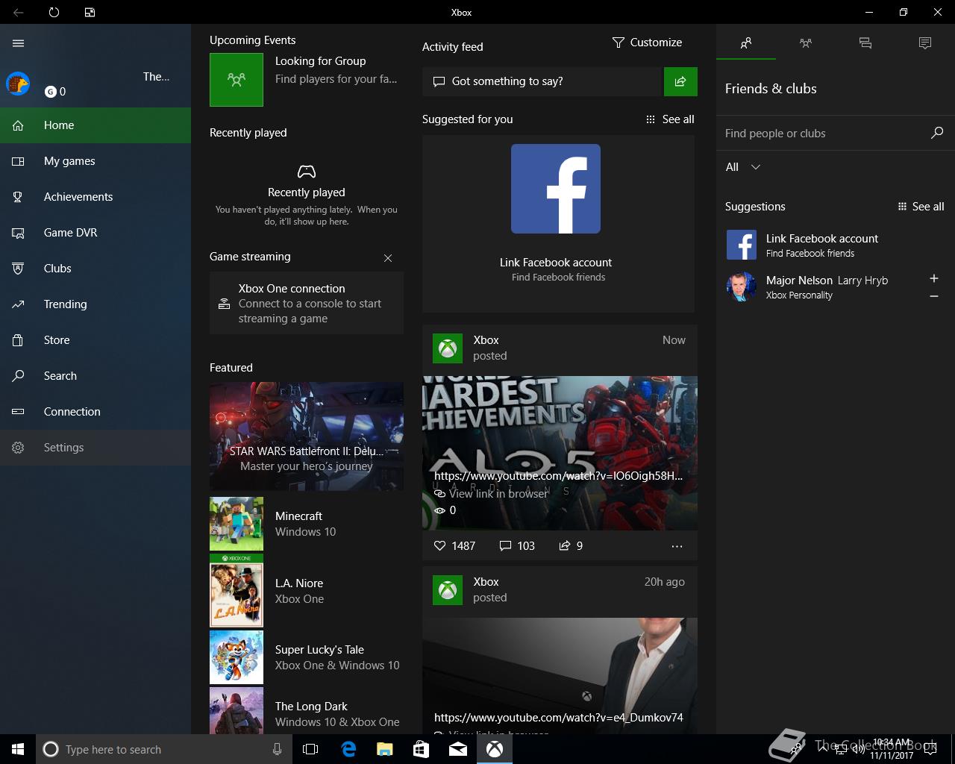Open Minecraft game thumbnail

237,524
